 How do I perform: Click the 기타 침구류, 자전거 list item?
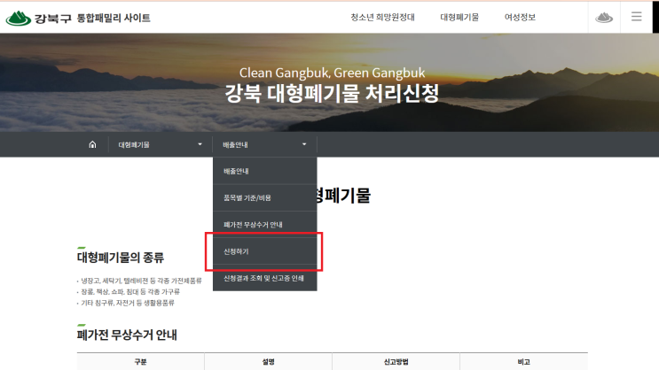pos(128,303)
